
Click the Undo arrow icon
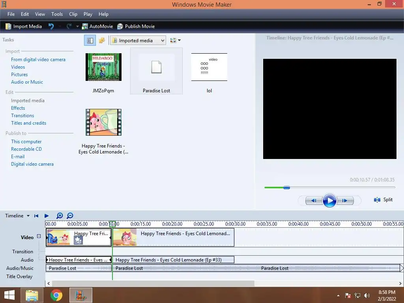(x=51, y=26)
